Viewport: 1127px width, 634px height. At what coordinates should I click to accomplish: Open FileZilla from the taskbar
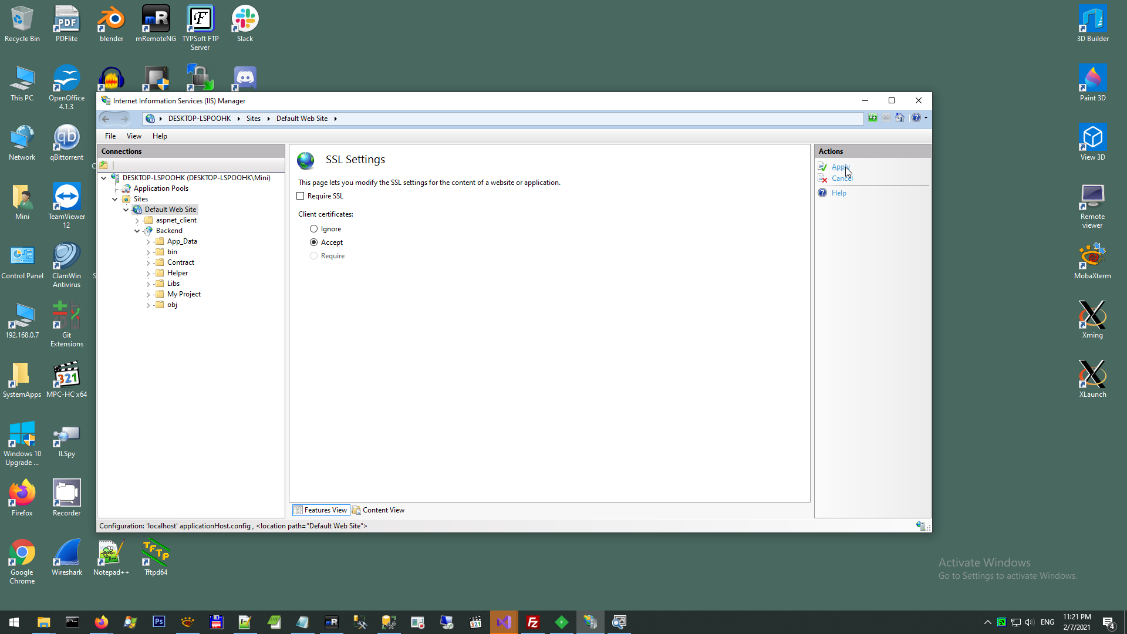point(532,622)
